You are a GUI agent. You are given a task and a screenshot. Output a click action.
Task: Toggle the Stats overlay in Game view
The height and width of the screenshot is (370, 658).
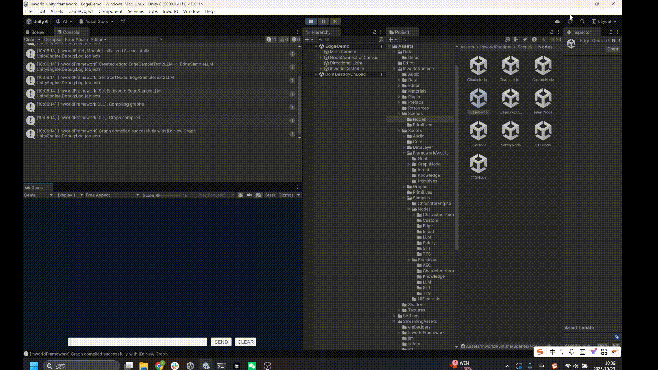tap(270, 195)
